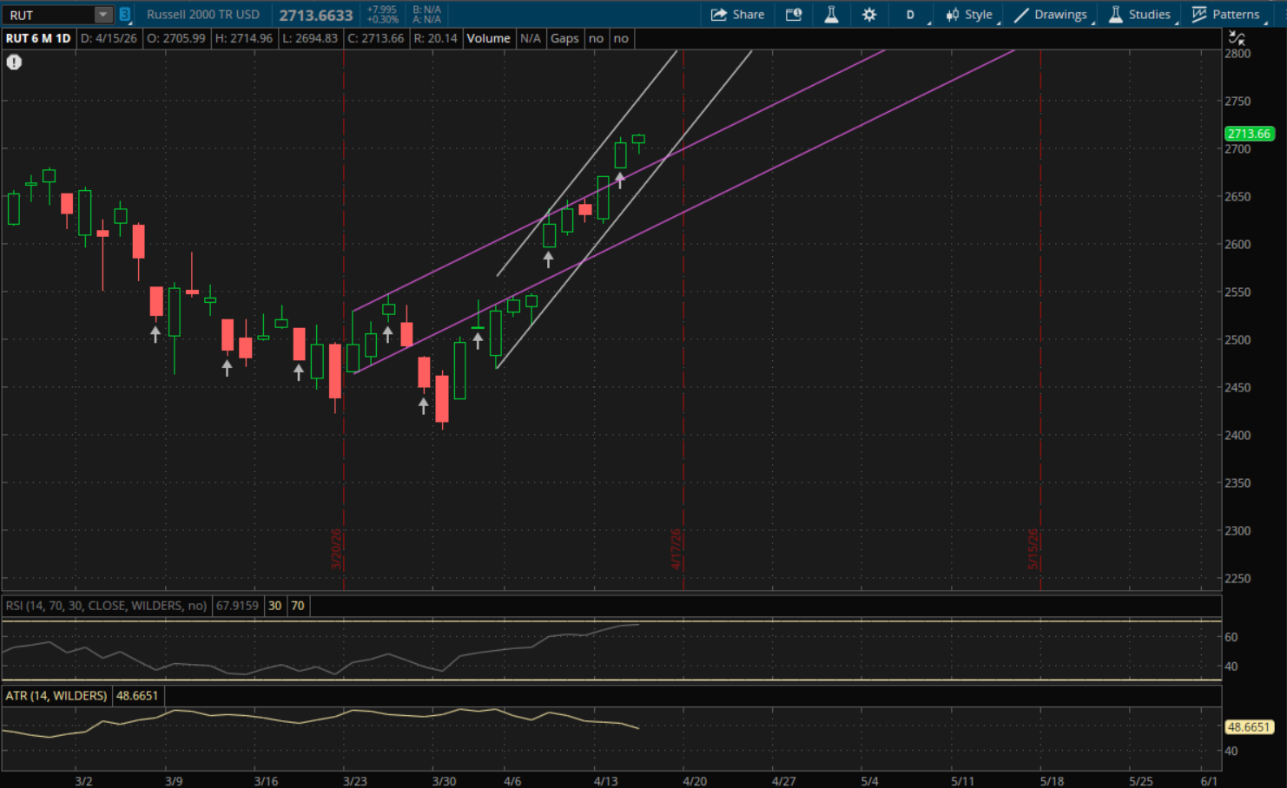The image size is (1287, 788).
Task: Expand the RUT symbol dropdown arrow
Action: [102, 15]
